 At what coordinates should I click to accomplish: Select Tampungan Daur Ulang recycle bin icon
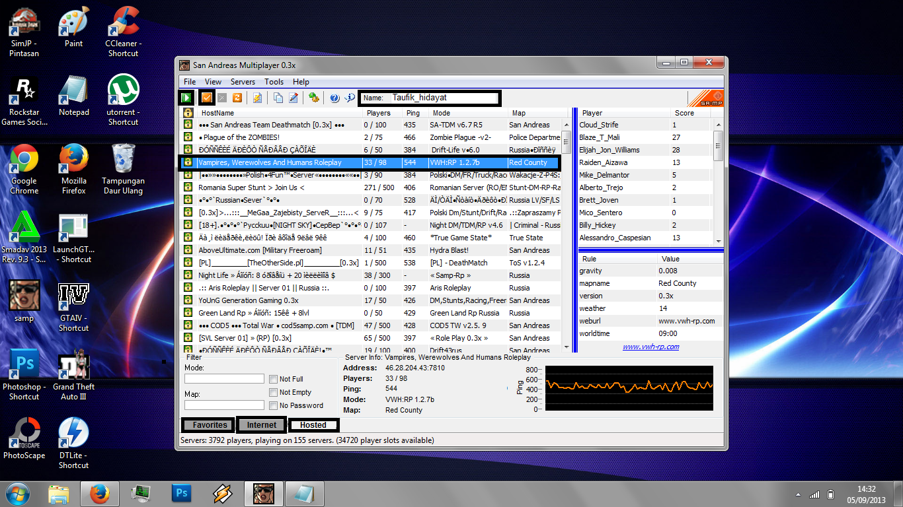tap(123, 170)
